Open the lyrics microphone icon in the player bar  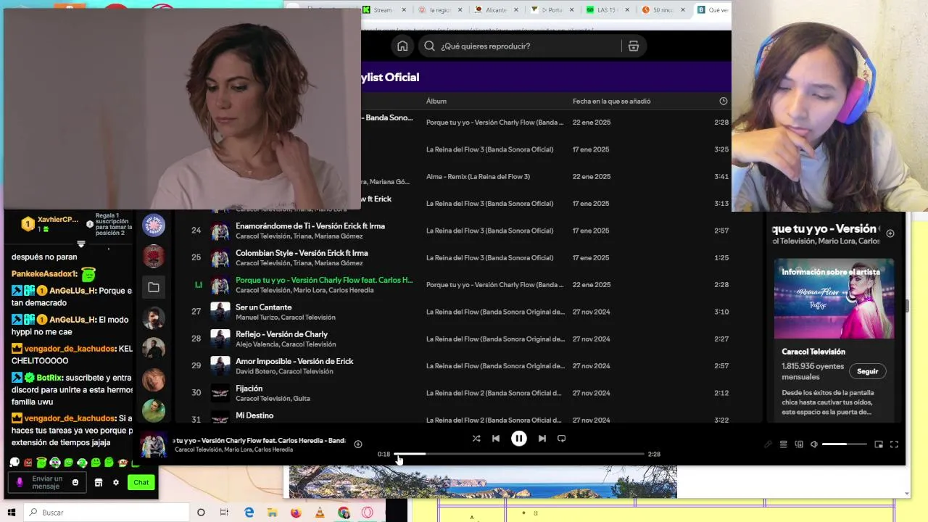click(x=768, y=444)
